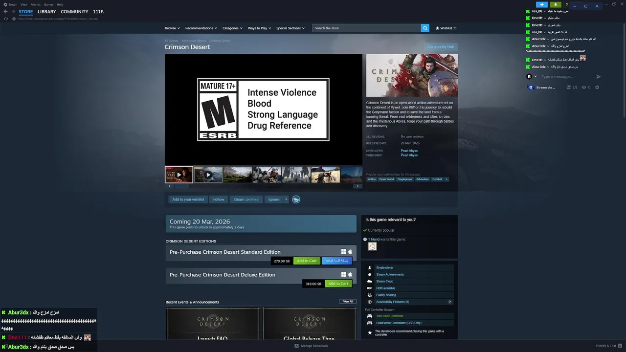Viewport: 626px width, 352px height.
Task: Open Manage Downloads at bottom bar
Action: pos(312,346)
